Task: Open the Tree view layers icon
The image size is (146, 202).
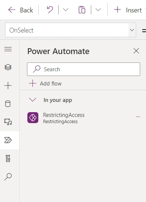Action: [x=8, y=67]
